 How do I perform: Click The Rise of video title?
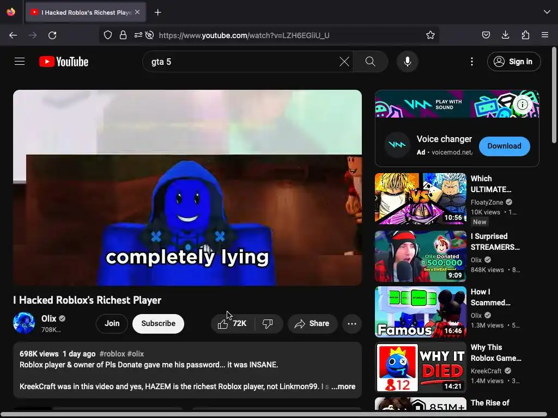click(490, 403)
